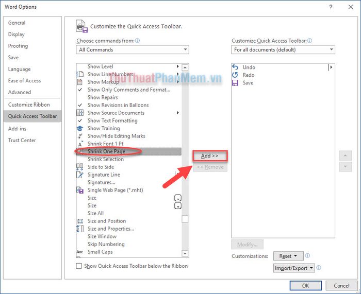Click the Shrink Font 1 Pt icon
Viewport: 361px width, 294px height.
coord(79,144)
